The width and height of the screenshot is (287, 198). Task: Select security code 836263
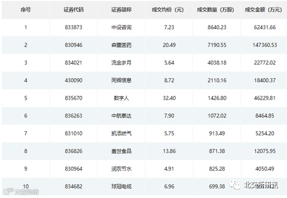click(74, 116)
